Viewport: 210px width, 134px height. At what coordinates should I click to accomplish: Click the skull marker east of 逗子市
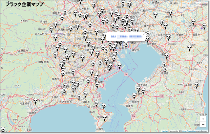click(104, 106)
